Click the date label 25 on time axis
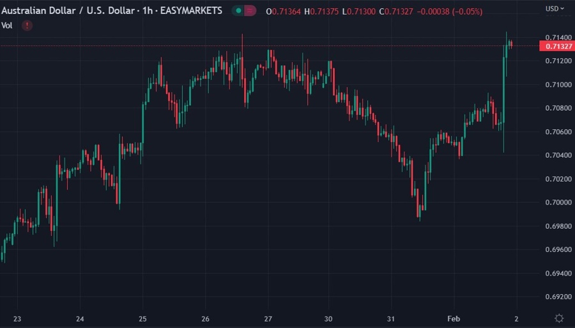The height and width of the screenshot is (328, 575). [142, 319]
